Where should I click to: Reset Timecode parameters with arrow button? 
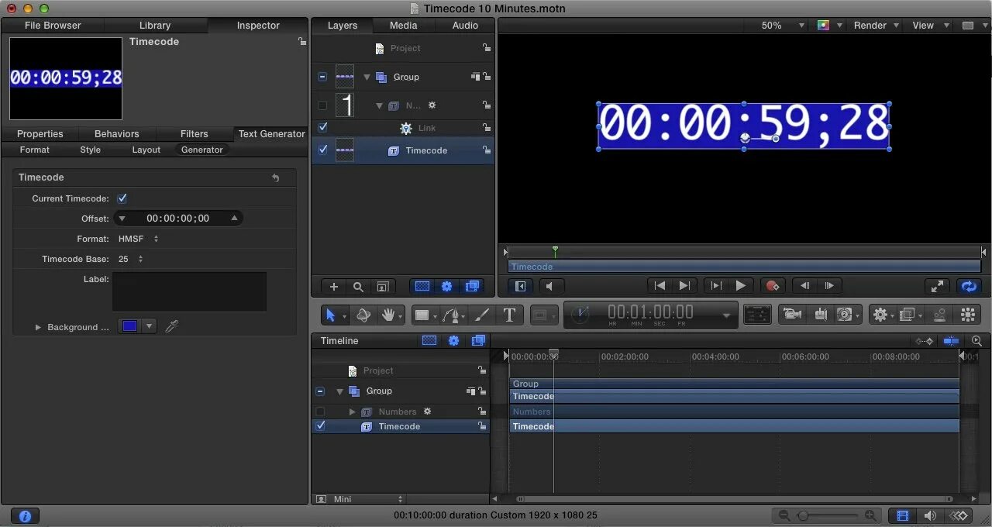(276, 178)
